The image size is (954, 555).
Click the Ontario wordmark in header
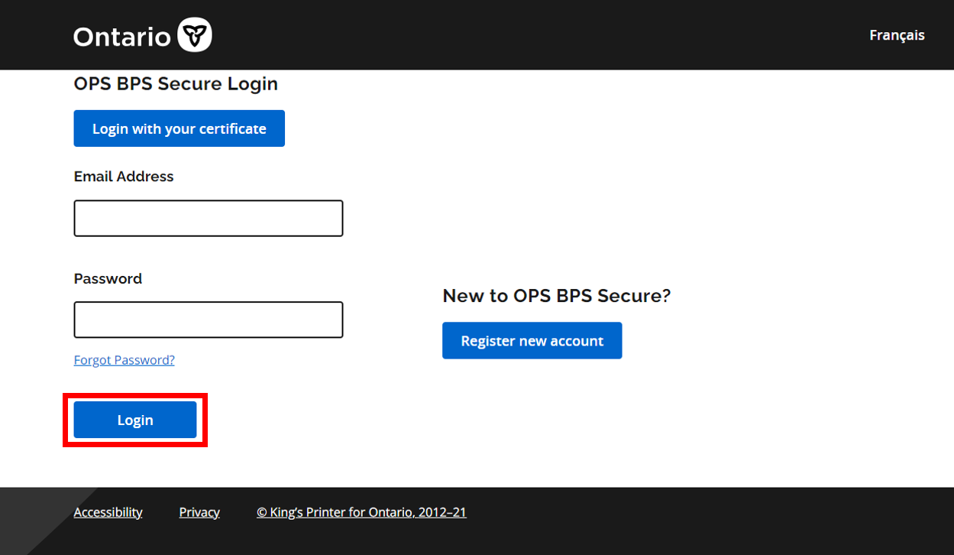tap(122, 37)
